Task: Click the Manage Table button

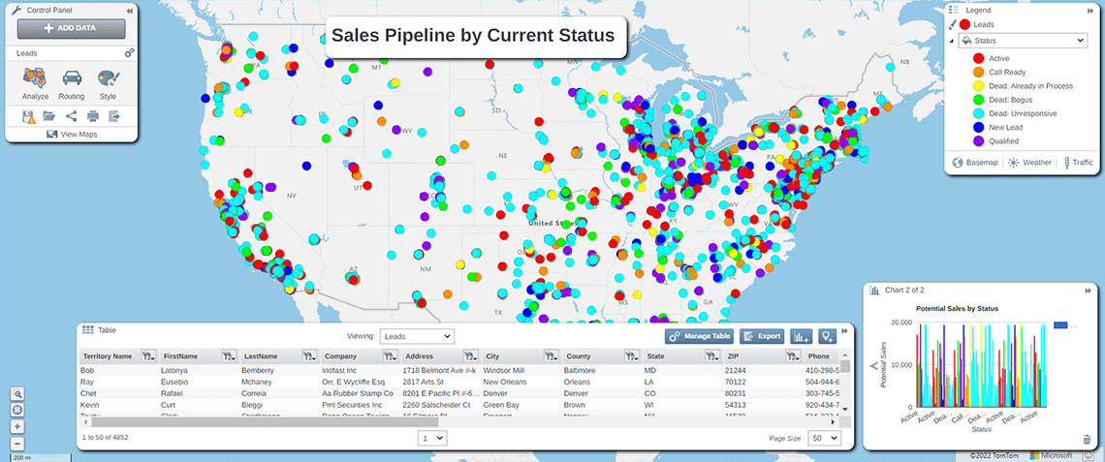Action: coord(699,337)
